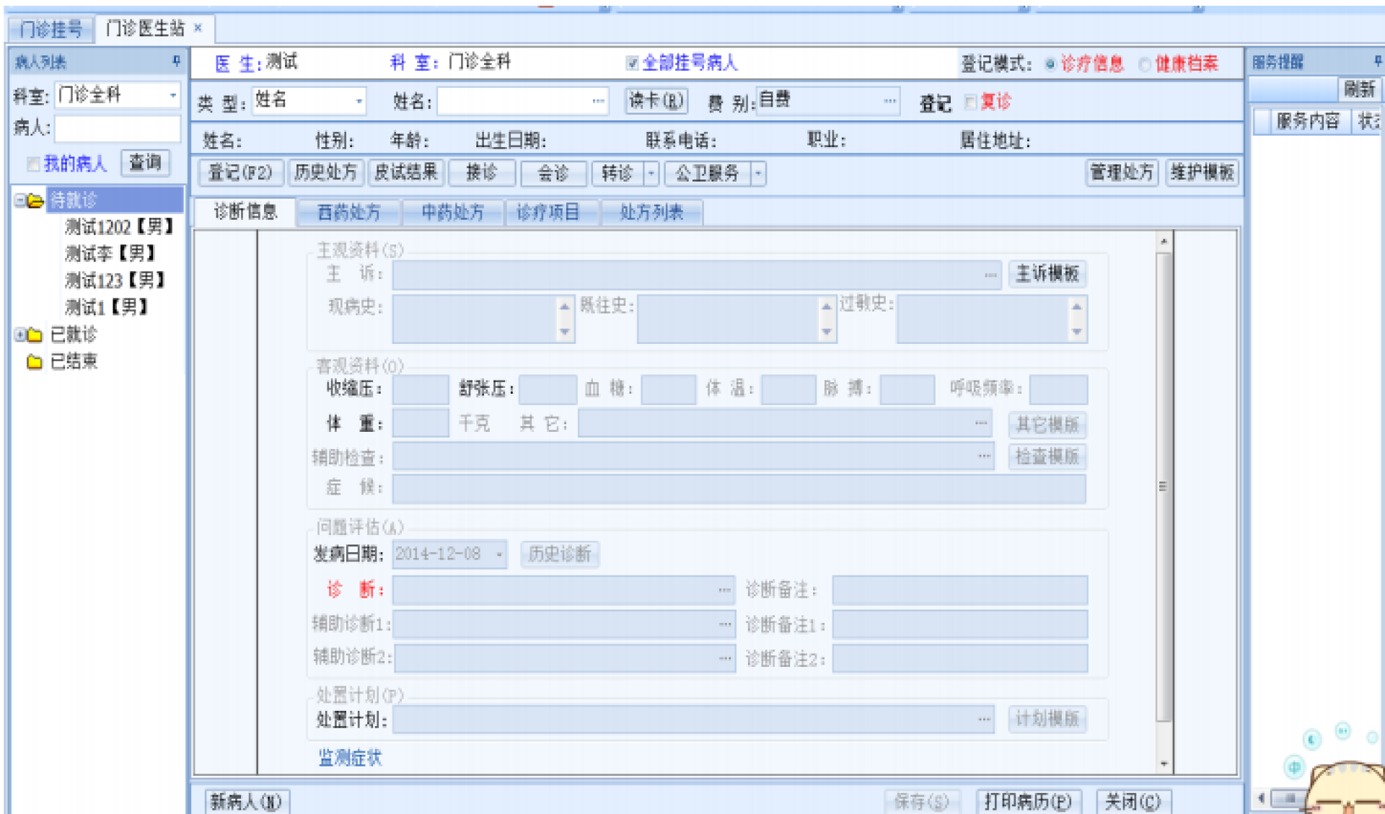Image resolution: width=1385 pixels, height=814 pixels.
Task: Expand the 类型 姓名 combo box
Action: pyautogui.click(x=359, y=101)
